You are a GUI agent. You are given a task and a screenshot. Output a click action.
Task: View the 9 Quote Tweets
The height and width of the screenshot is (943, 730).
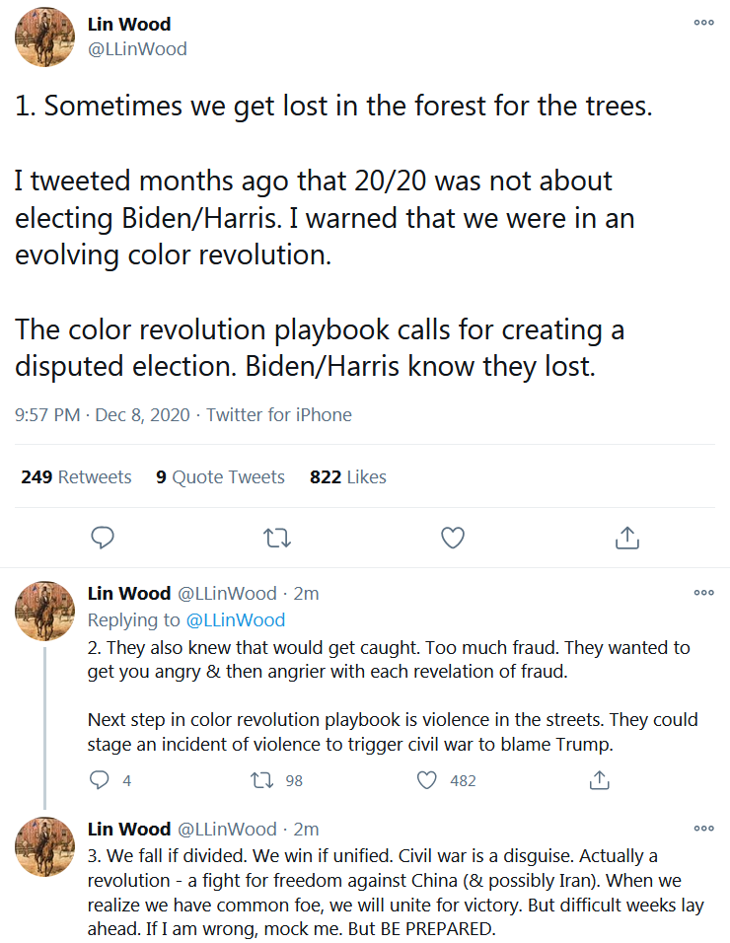pos(220,477)
